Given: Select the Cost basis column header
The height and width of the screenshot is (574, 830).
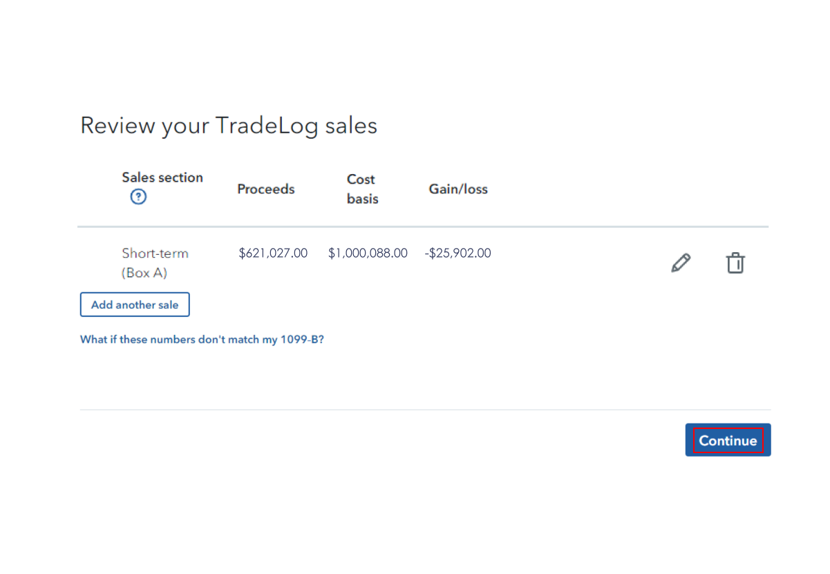Looking at the screenshot, I should point(362,189).
